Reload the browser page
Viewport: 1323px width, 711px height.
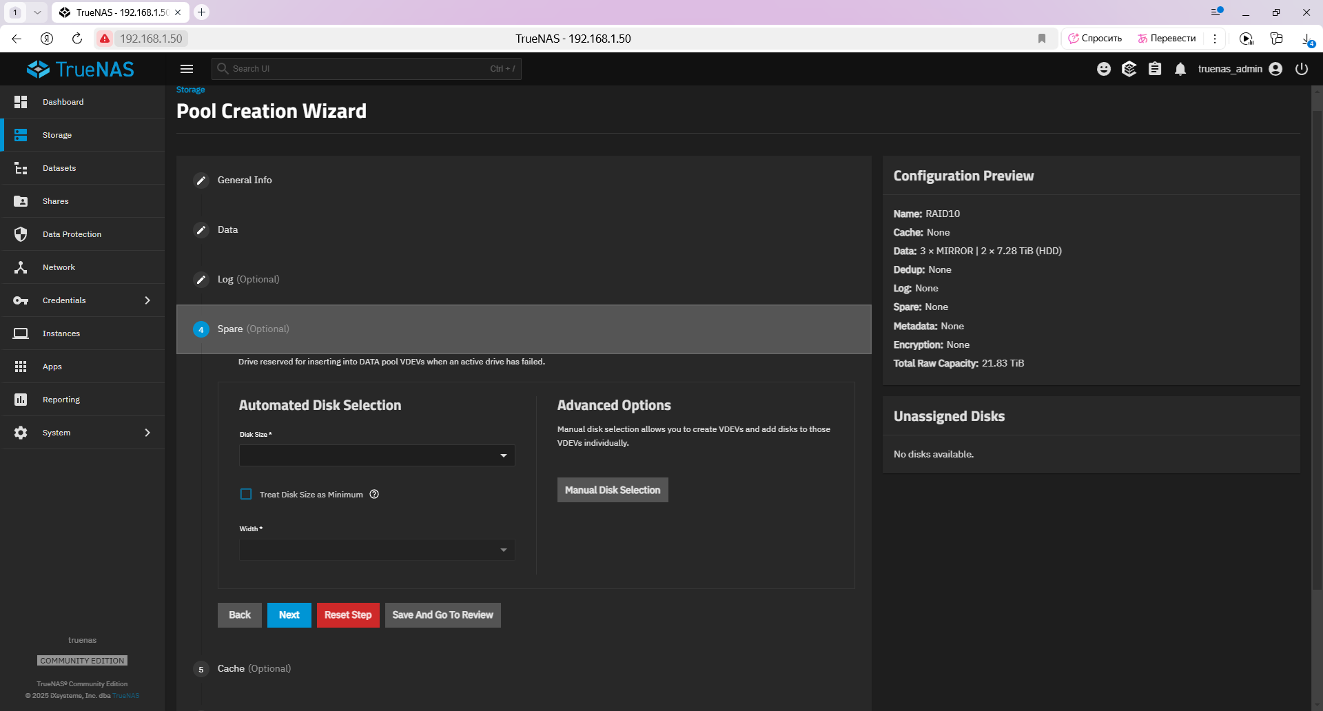77,39
